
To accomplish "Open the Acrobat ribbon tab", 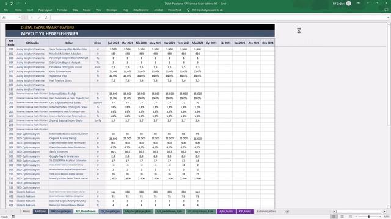I will [x=158, y=10].
